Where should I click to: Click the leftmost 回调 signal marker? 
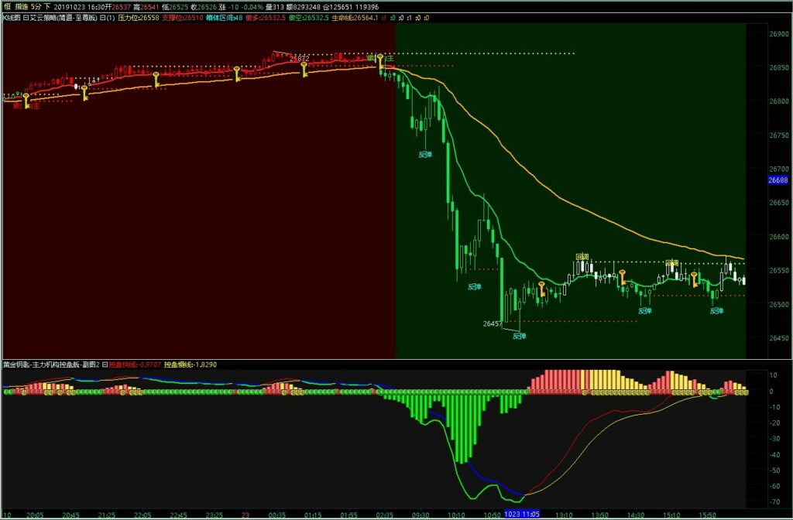(582, 256)
